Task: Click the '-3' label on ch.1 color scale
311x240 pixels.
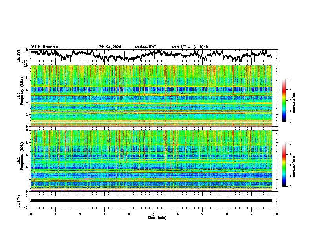Action: pyautogui.click(x=289, y=79)
